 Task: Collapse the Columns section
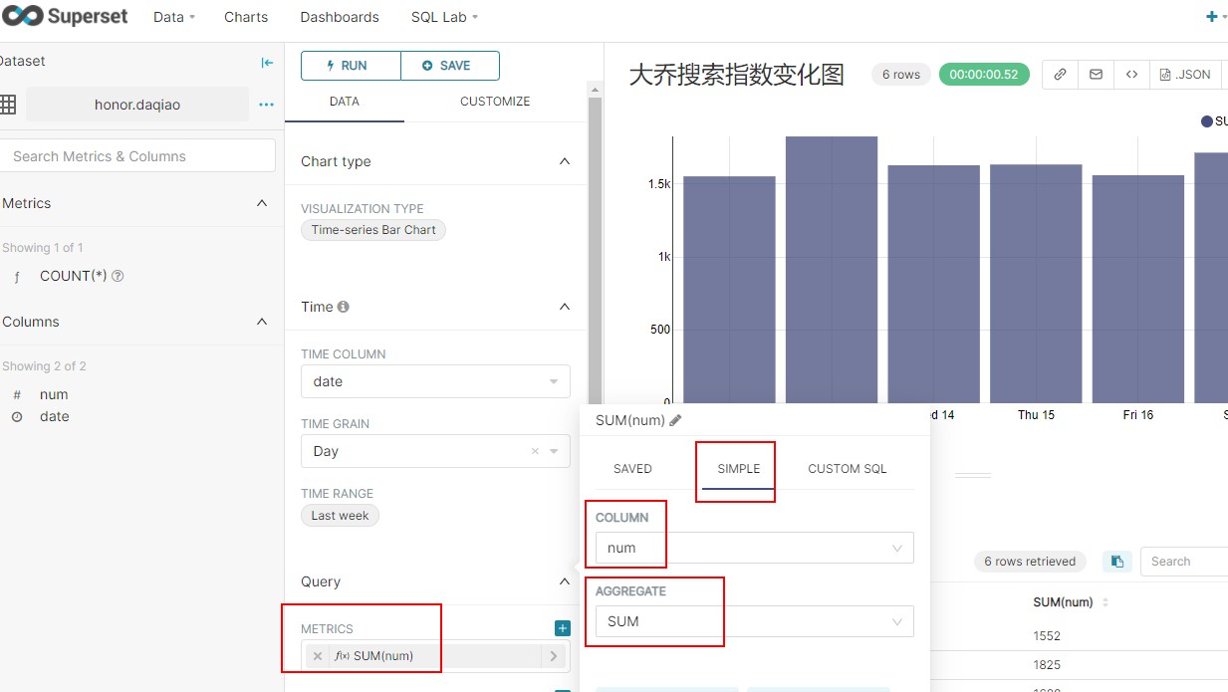coord(262,322)
